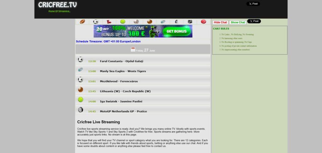Viewport: 322px width, 153px height.
Task: Open the motorsport tire category in the sports bar
Action: [177, 22]
